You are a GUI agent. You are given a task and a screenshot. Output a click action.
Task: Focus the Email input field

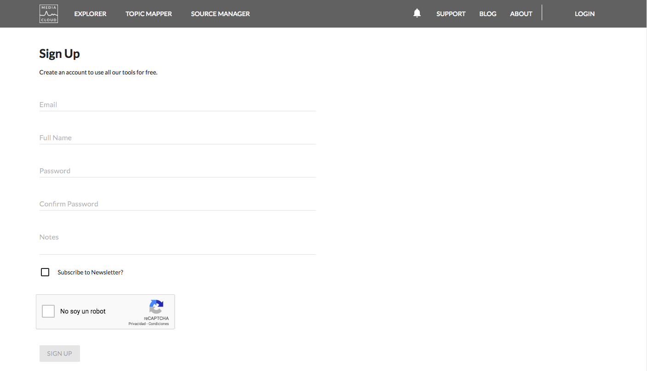177,104
